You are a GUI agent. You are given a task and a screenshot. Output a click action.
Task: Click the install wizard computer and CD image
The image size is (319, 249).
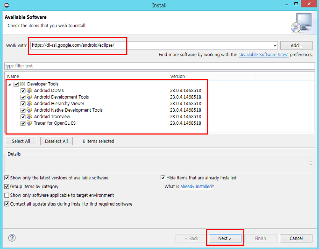pyautogui.click(x=302, y=23)
